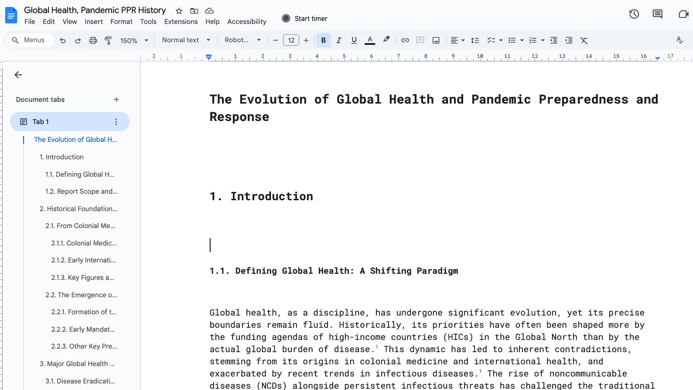Jump to 1.2. Report Scope outline heading

(x=81, y=192)
